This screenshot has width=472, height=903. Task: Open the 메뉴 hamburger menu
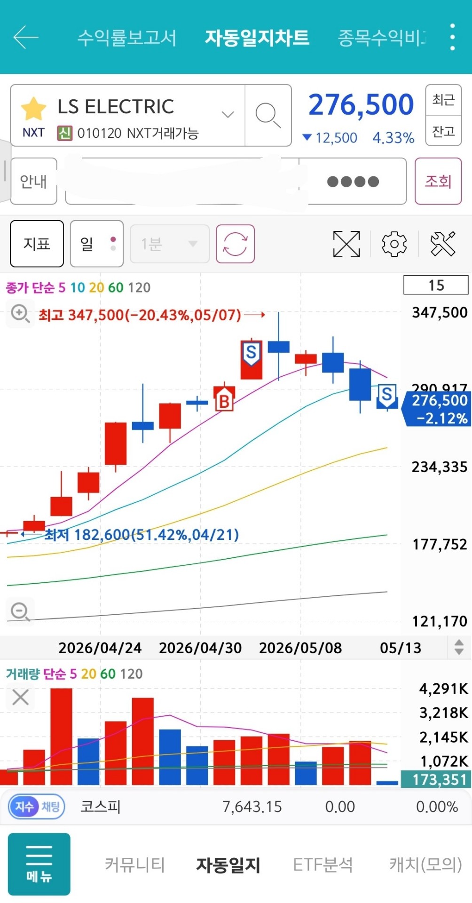coord(39,864)
